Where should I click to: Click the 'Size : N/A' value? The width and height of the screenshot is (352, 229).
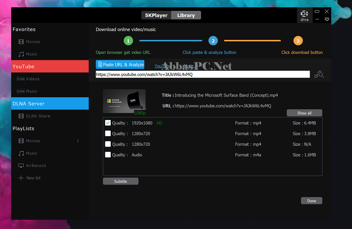click(x=302, y=144)
